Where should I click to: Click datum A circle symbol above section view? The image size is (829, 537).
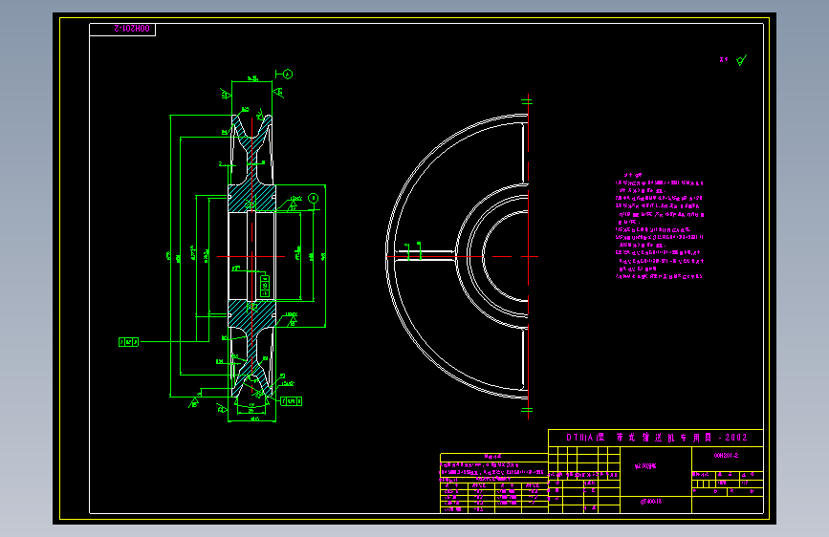tap(288, 74)
